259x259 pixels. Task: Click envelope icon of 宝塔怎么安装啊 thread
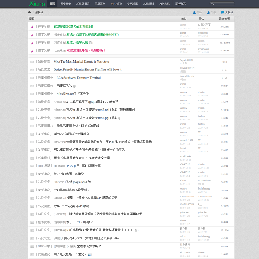[32, 246]
